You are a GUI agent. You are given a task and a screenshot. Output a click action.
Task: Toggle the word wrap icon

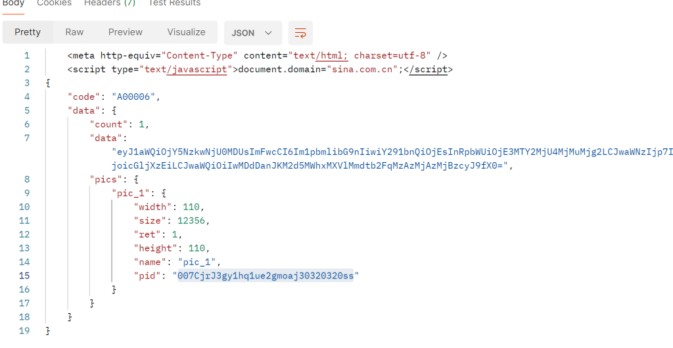300,33
